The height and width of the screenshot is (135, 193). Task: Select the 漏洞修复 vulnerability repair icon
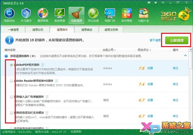pyautogui.click(x=43, y=15)
